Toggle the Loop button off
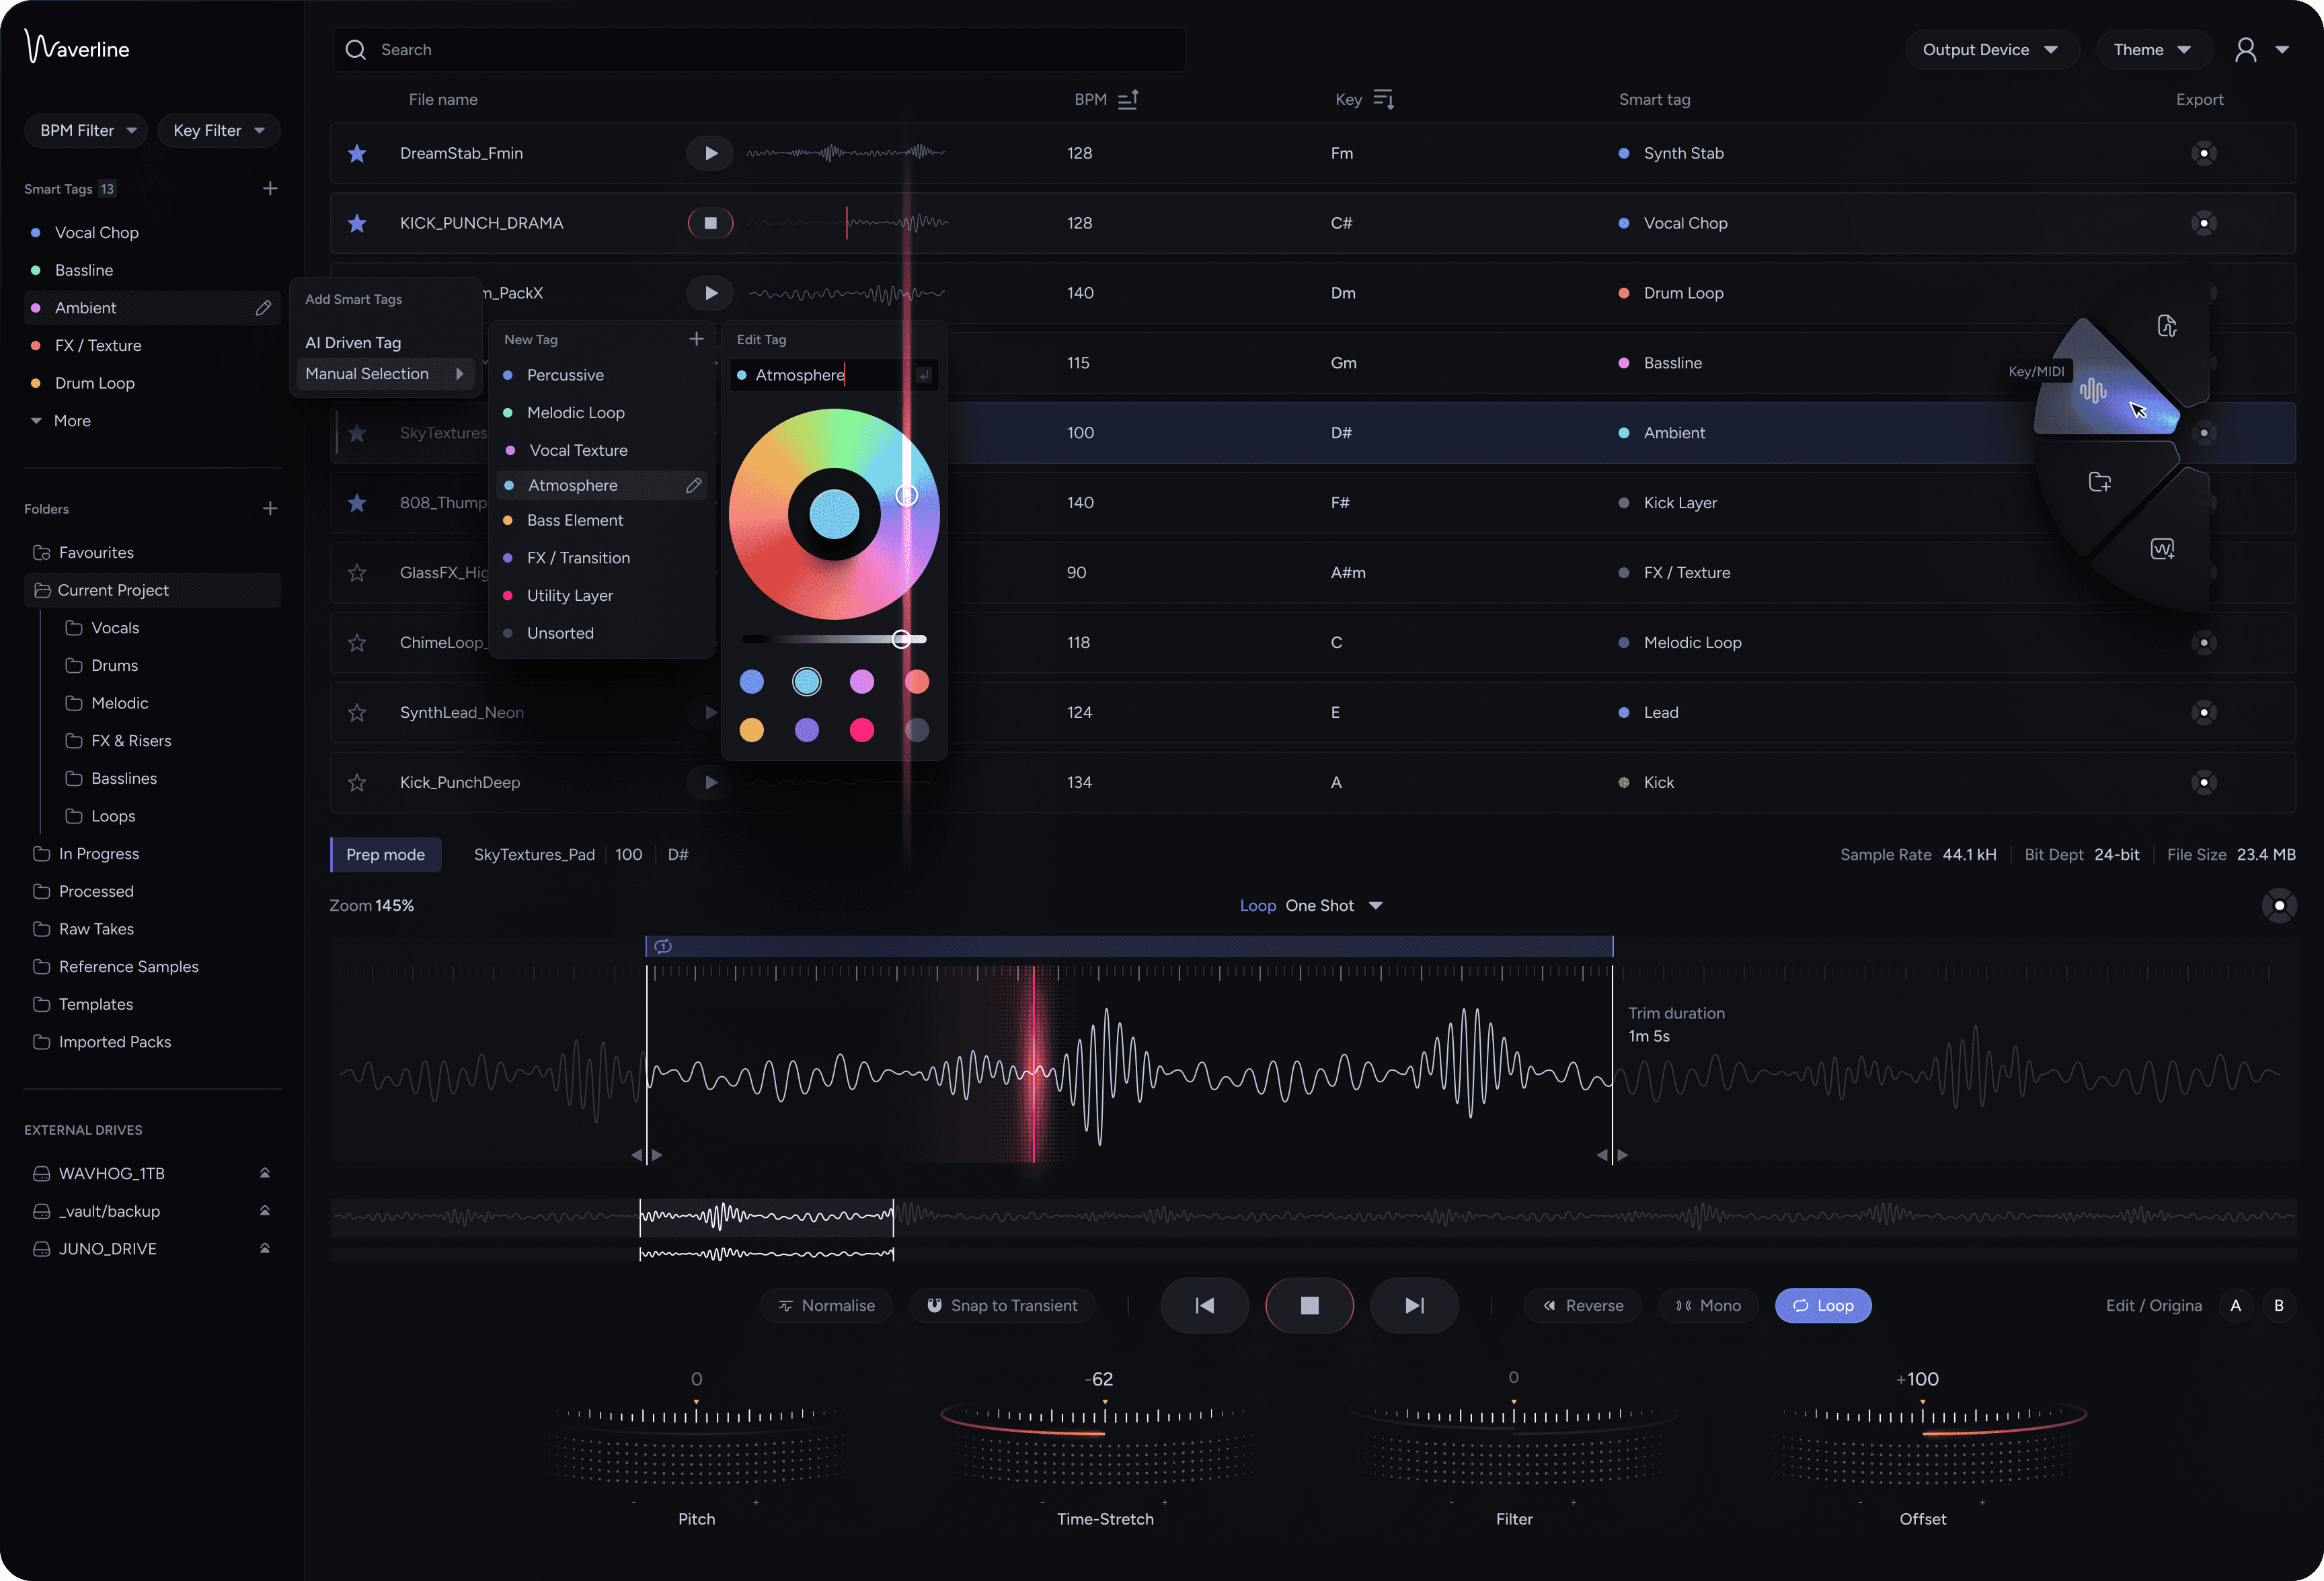The height and width of the screenshot is (1581, 2324). pos(1822,1305)
